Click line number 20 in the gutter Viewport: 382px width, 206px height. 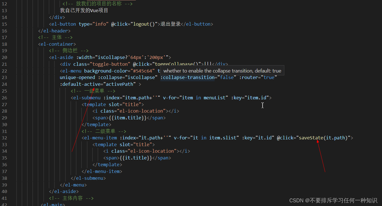pos(4,57)
